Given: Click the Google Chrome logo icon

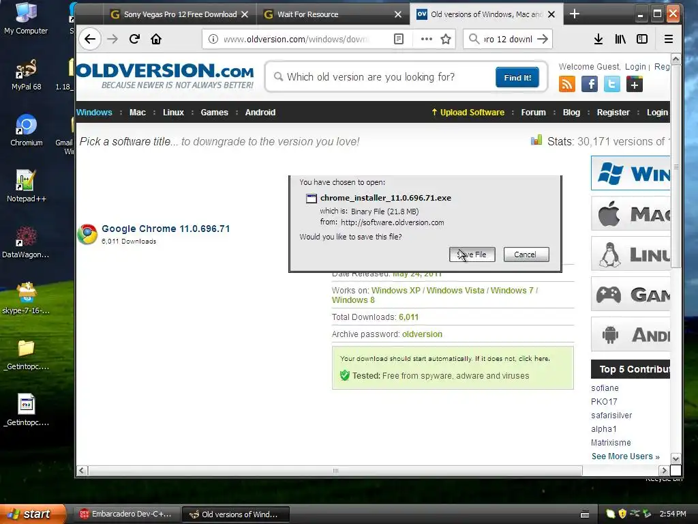Looking at the screenshot, I should (x=87, y=234).
